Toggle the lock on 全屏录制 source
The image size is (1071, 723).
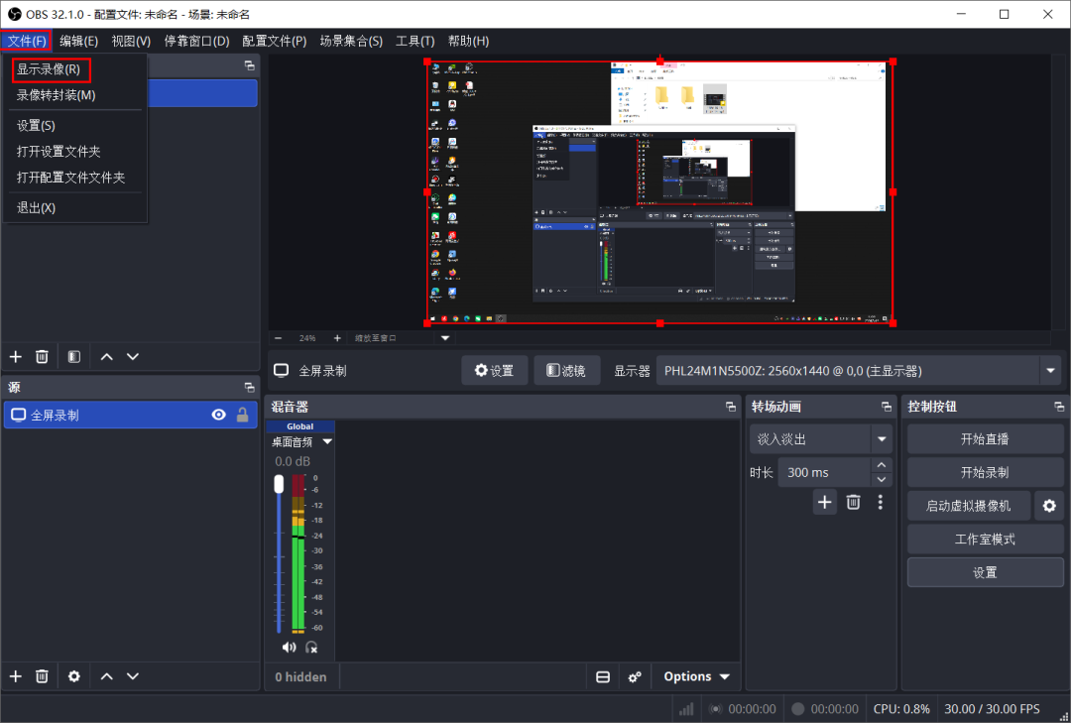pyautogui.click(x=242, y=416)
